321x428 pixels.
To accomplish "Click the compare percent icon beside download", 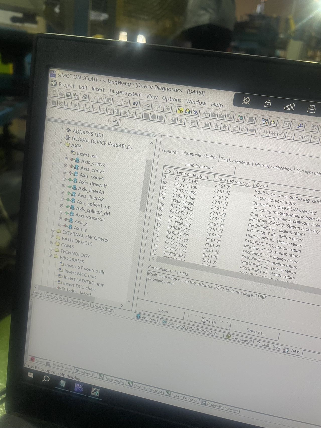I will click(x=195, y=112).
